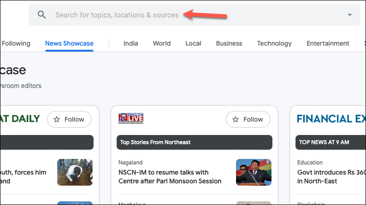The height and width of the screenshot is (205, 366).
Task: Click the magnifying glass search icon
Action: (42, 15)
